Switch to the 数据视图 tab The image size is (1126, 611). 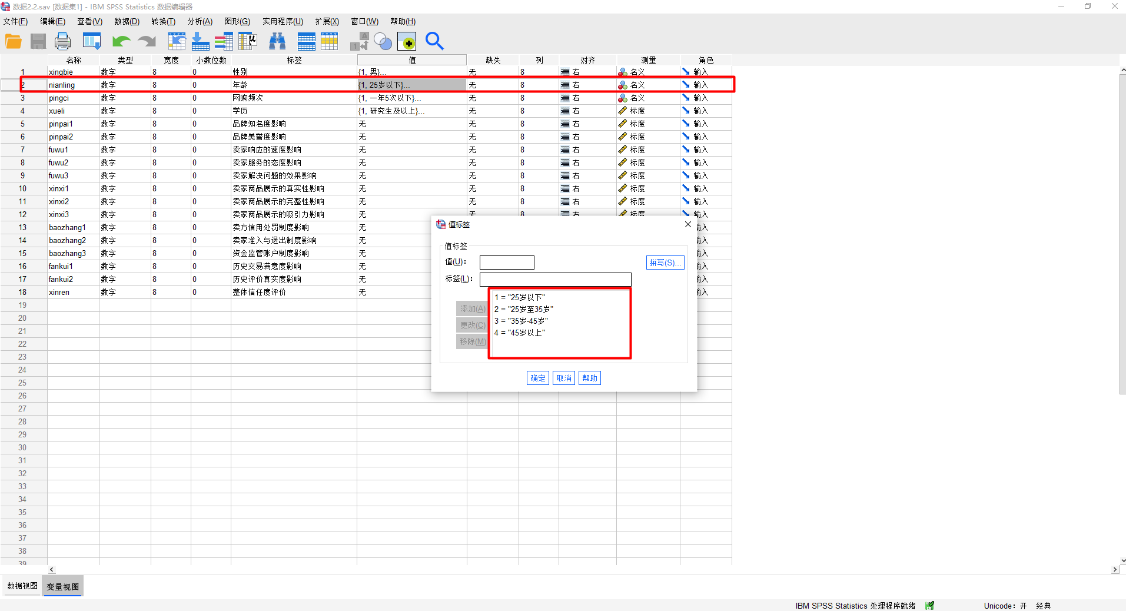coord(22,586)
